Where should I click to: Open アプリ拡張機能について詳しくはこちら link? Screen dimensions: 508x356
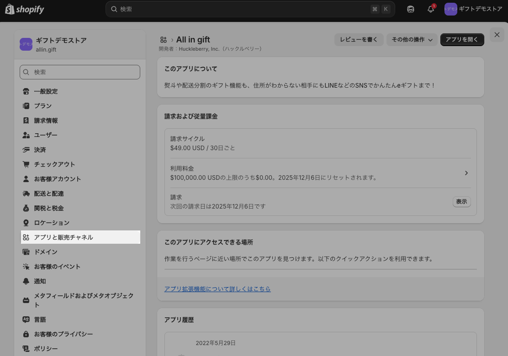tap(217, 289)
